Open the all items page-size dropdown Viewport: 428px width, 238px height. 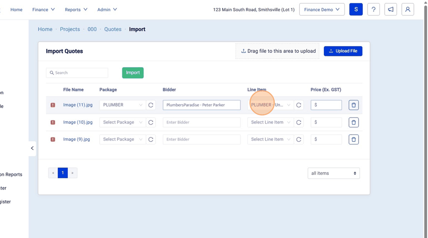click(x=333, y=174)
